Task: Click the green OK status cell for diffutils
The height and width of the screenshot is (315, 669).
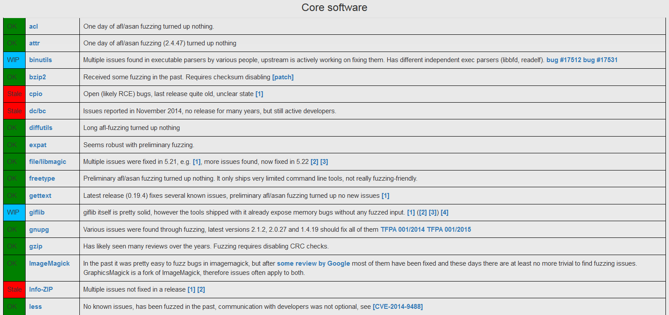Action: point(14,128)
